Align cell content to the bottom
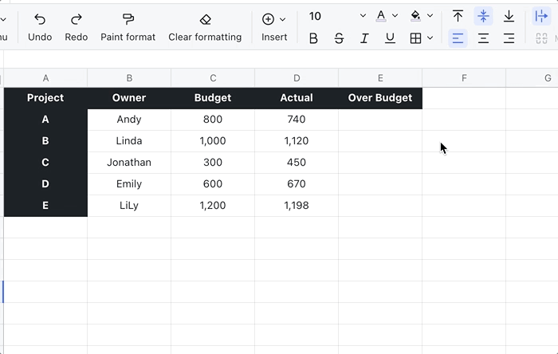Image resolution: width=558 pixels, height=354 pixels. point(509,16)
